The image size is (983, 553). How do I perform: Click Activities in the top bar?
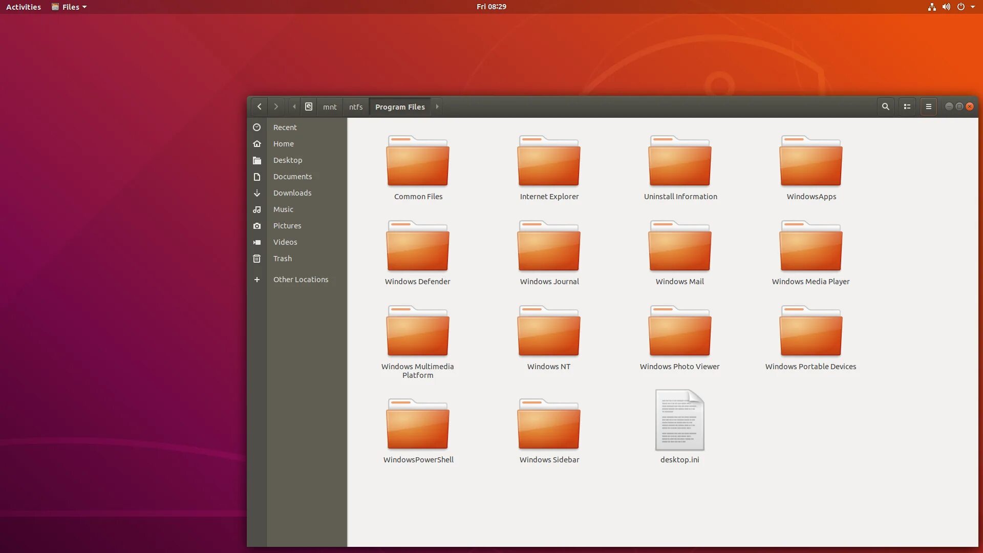point(24,7)
